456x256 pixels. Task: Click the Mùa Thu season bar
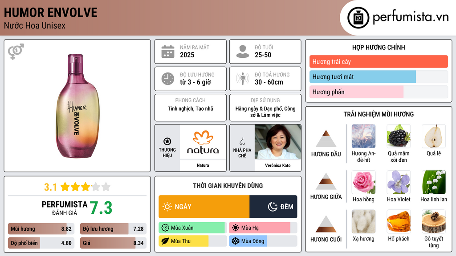click(x=192, y=241)
